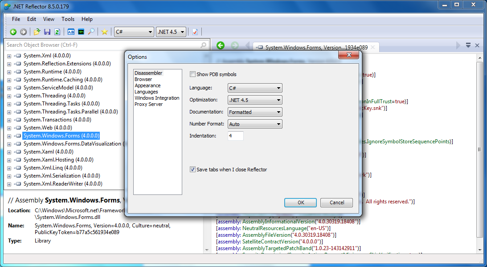The height and width of the screenshot is (267, 487).
Task: Open the .NET 4.5 dropdown in toolbar
Action: pyautogui.click(x=171, y=32)
